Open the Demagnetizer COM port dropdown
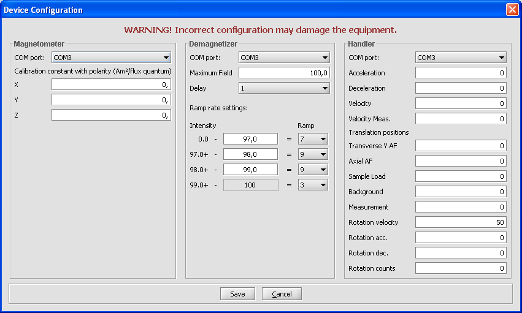Image resolution: width=522 pixels, height=313 pixels. pyautogui.click(x=284, y=58)
